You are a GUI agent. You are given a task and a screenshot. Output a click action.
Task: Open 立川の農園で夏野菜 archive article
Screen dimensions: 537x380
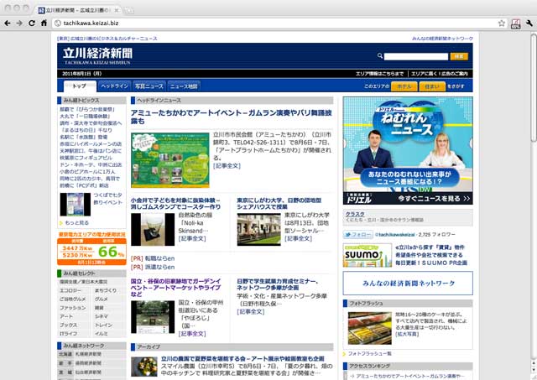tap(242, 358)
